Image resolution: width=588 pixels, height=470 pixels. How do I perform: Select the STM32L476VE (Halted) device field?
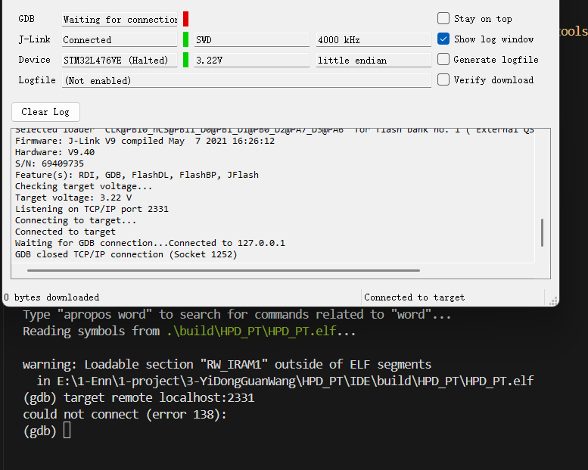[120, 61]
